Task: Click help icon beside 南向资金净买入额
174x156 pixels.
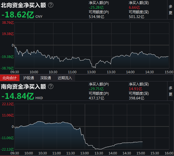Action: tap(51, 87)
